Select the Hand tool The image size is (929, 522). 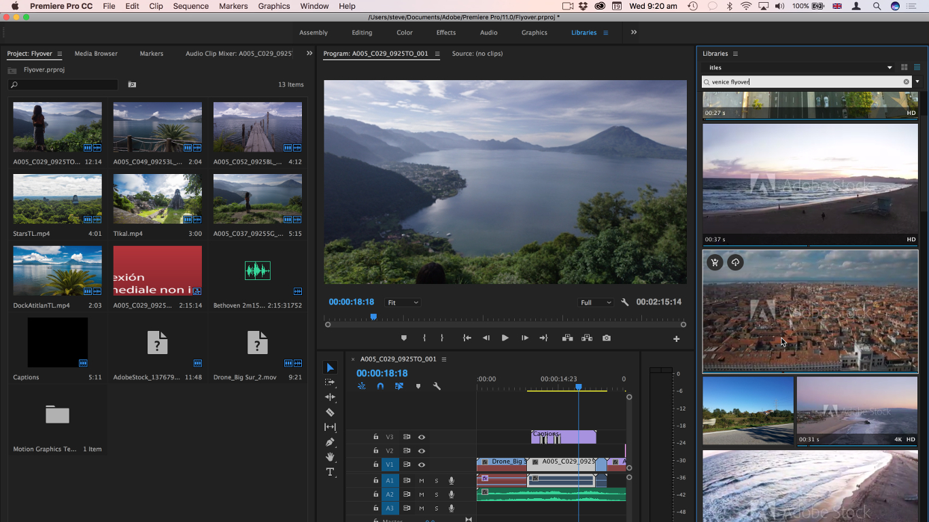(330, 457)
